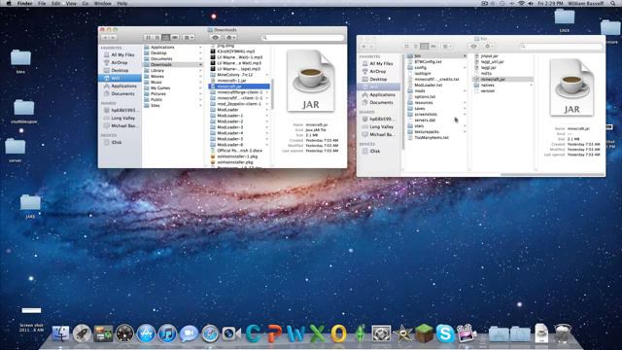
Task: Switch Downloads window to list view
Action: pyautogui.click(x=157, y=37)
